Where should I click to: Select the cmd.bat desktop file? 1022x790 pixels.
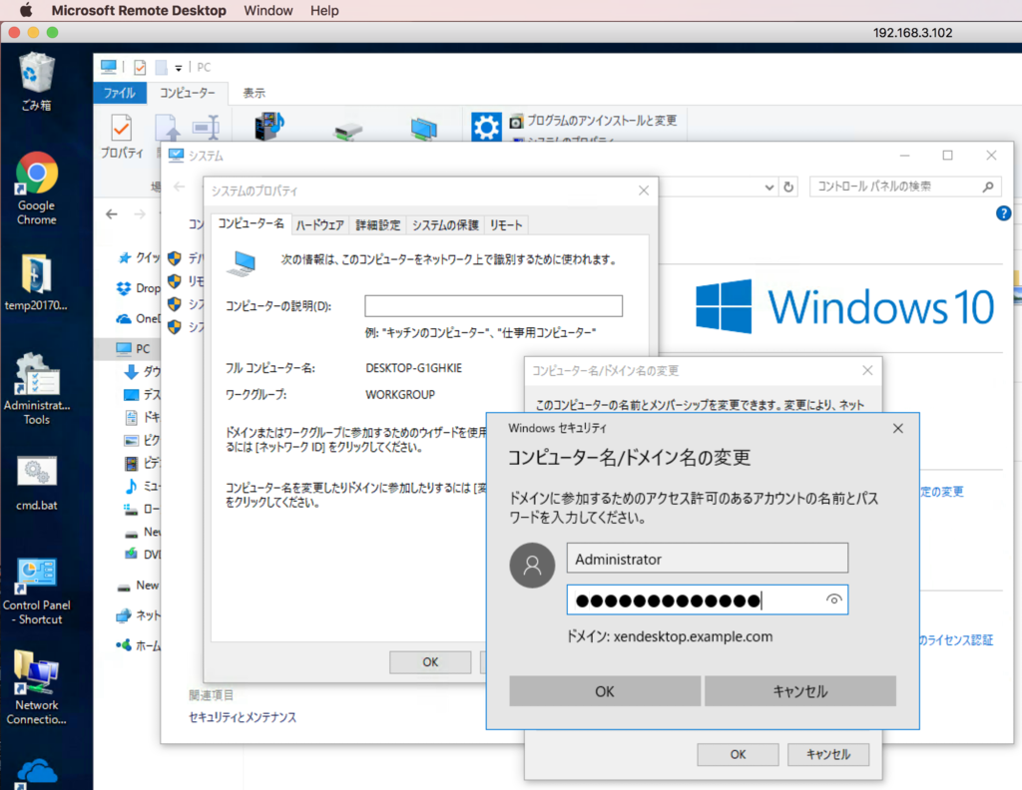tap(37, 483)
